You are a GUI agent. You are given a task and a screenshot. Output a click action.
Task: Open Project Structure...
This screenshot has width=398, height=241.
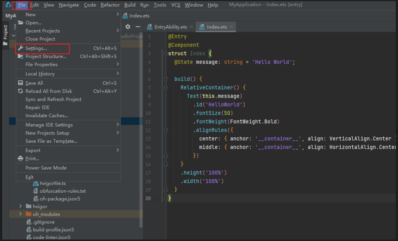(68, 57)
